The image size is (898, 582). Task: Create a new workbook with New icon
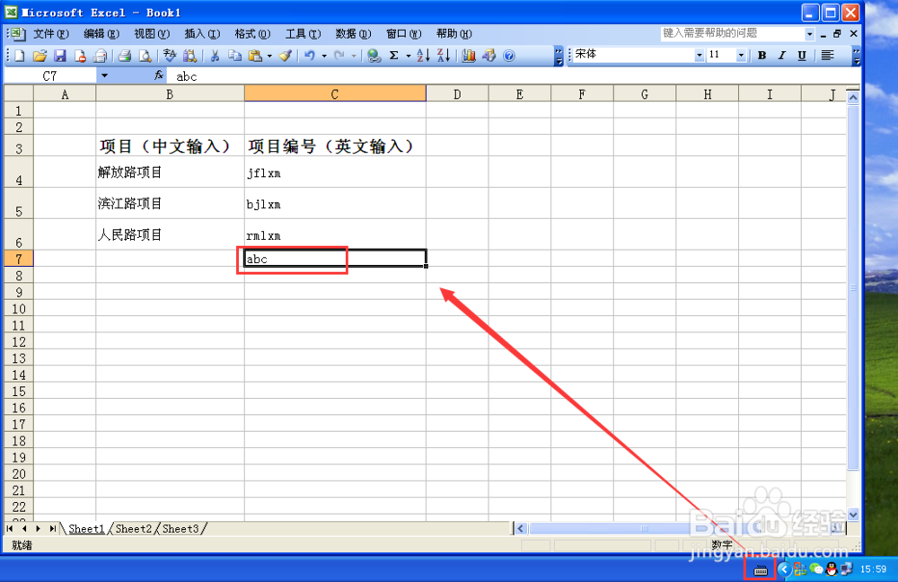coord(20,56)
